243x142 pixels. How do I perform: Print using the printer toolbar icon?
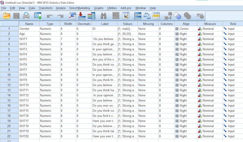click(26, 16)
